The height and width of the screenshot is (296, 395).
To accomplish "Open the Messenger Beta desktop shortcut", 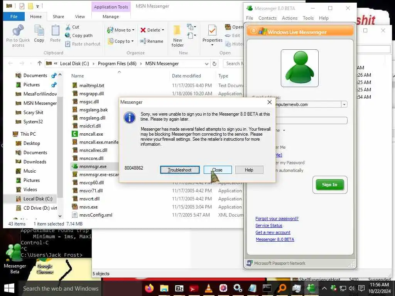I will click(15, 258).
